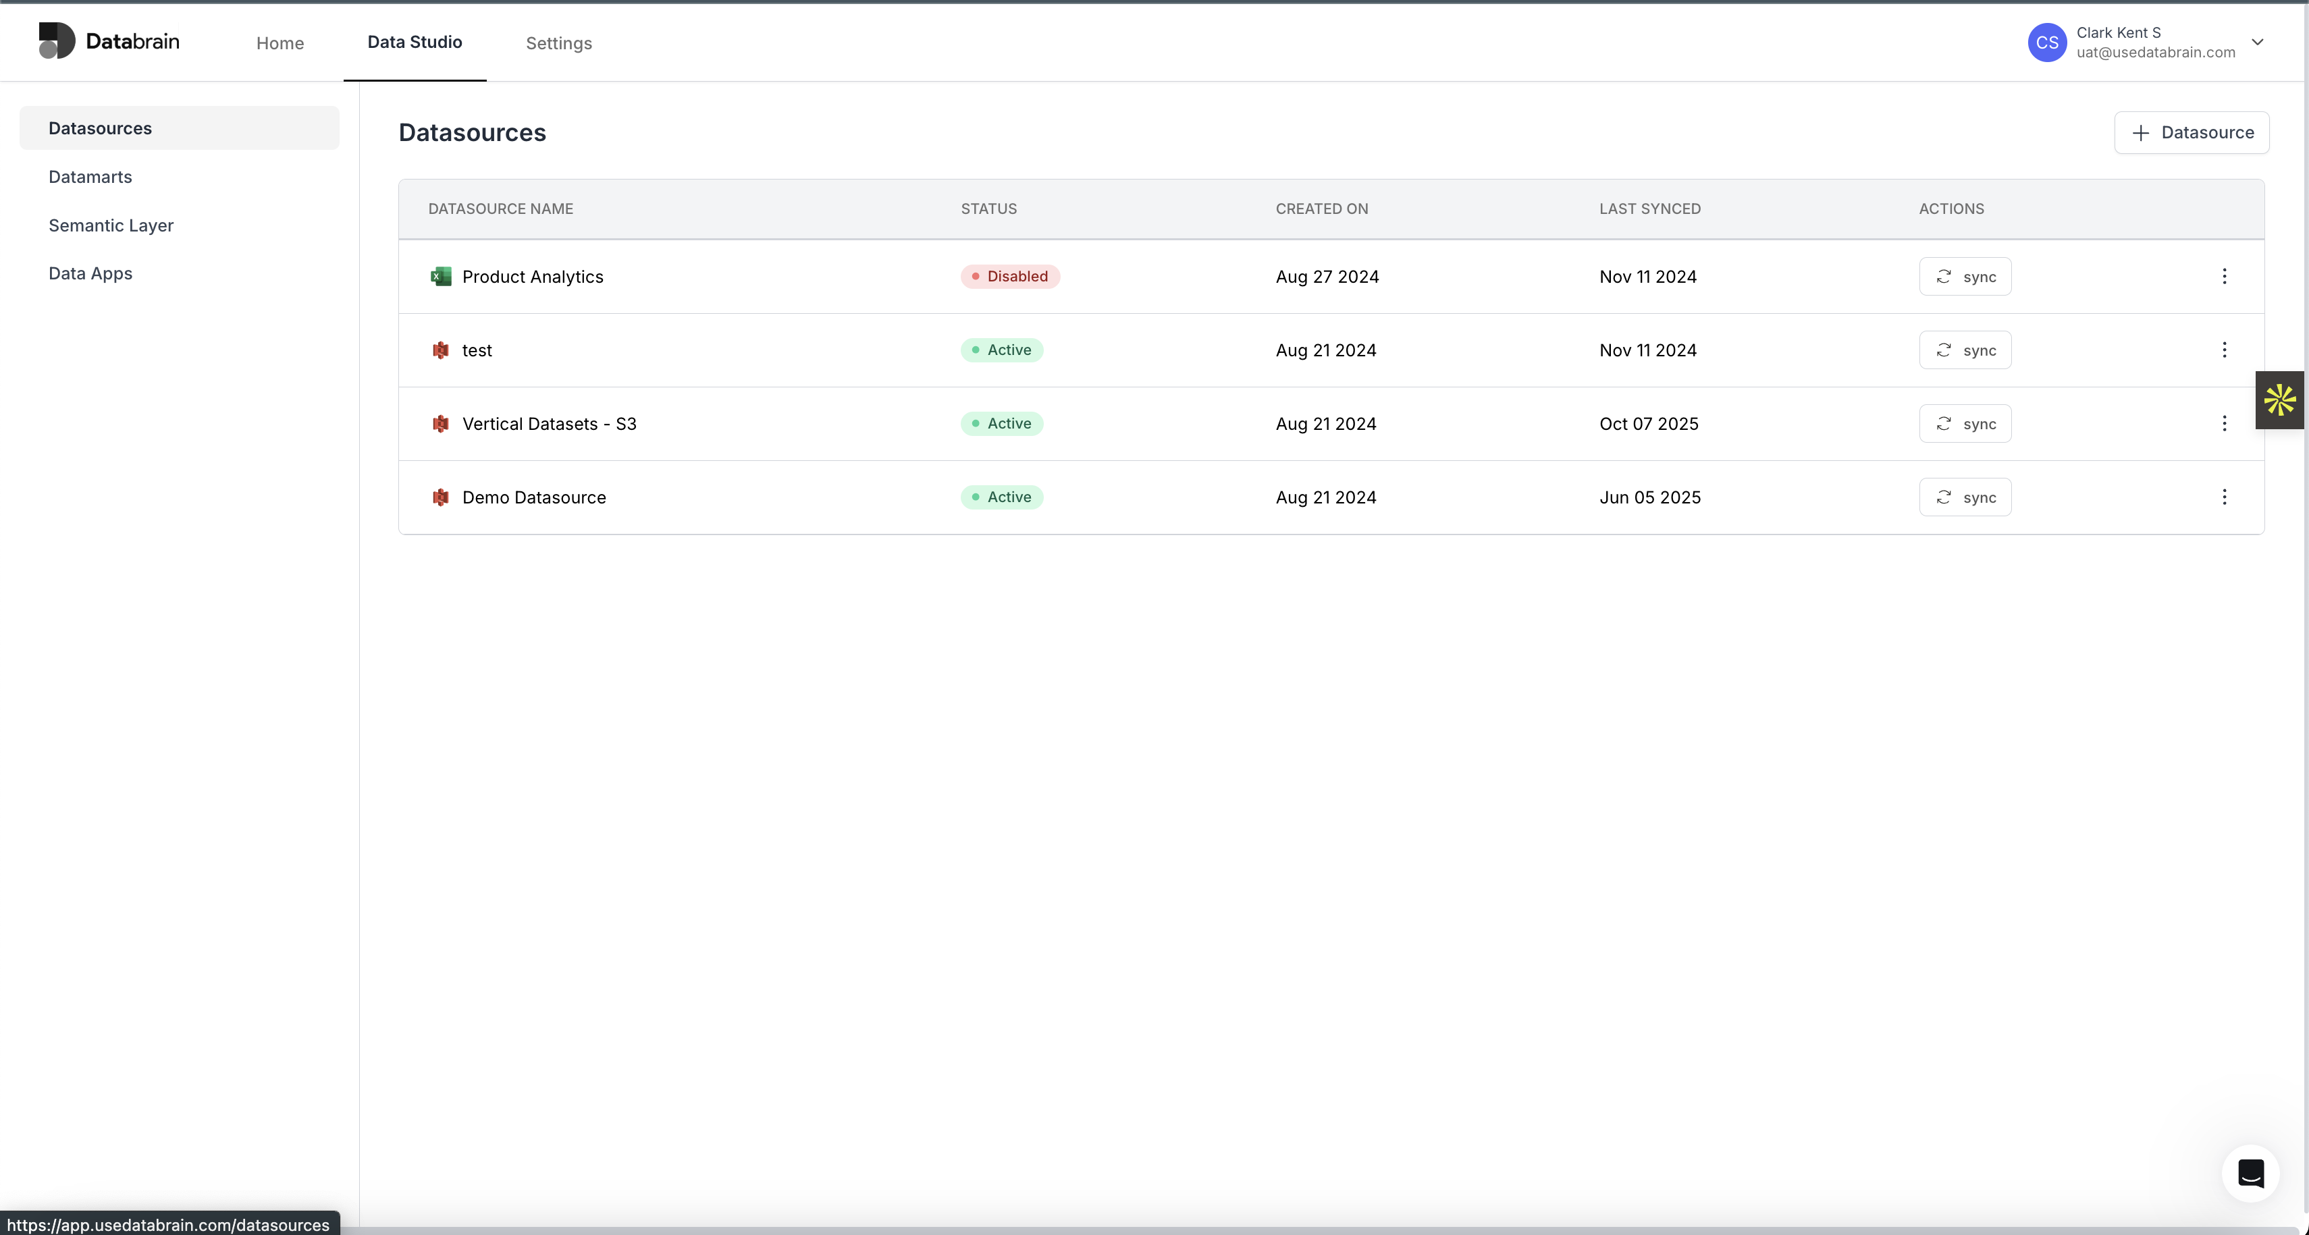This screenshot has height=1235, width=2309.
Task: Sync the Product Analytics datasource
Action: [x=1965, y=276]
